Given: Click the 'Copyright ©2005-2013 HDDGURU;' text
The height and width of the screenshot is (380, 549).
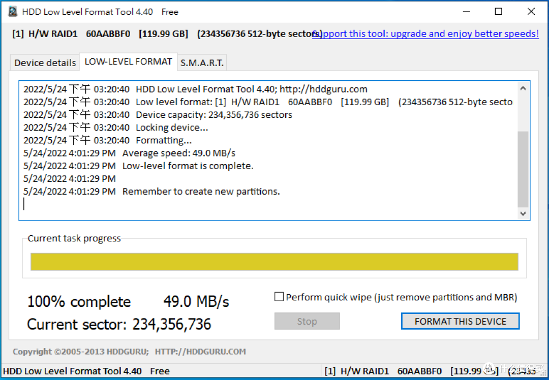Looking at the screenshot, I should [x=81, y=352].
